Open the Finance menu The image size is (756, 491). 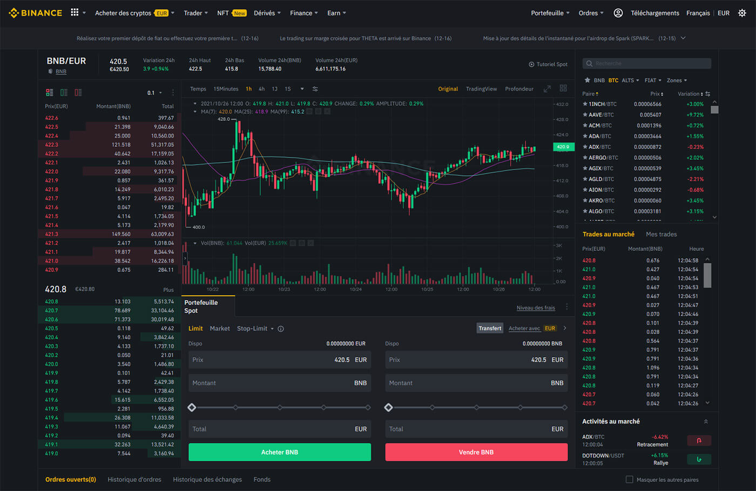click(x=303, y=13)
